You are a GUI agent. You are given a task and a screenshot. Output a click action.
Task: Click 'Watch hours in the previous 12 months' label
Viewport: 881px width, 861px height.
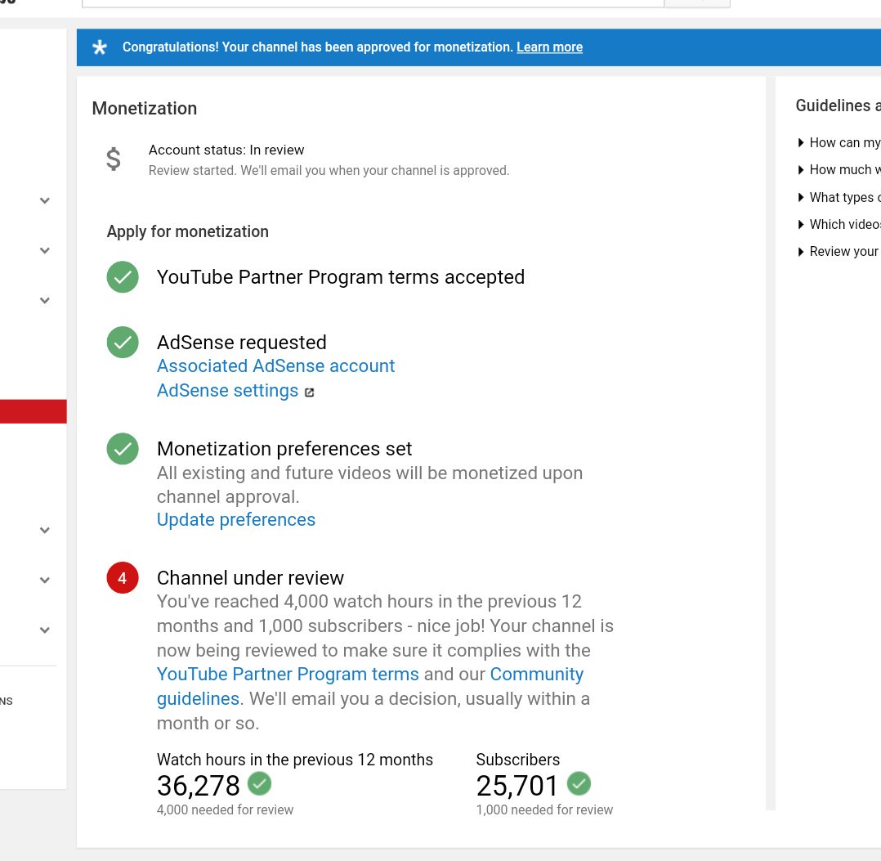coord(295,760)
